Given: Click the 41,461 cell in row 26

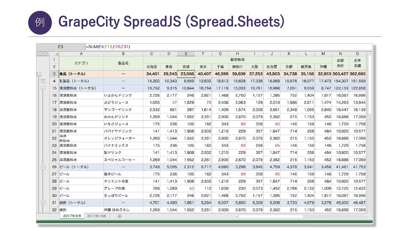Looking at the screenshot, I should (340, 167).
